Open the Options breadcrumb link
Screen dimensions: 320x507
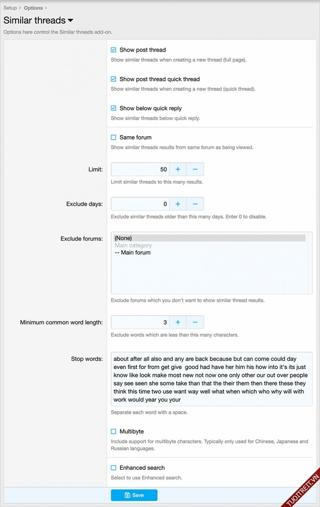(33, 8)
